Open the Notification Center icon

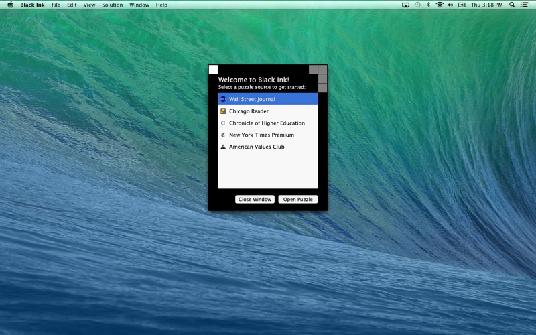click(525, 5)
